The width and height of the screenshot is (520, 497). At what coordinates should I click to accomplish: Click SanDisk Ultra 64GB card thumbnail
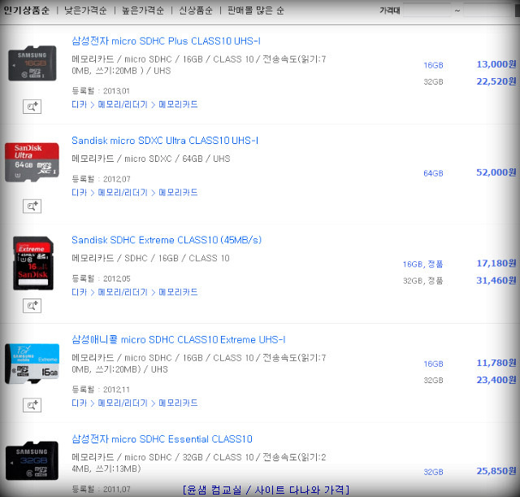[32, 163]
